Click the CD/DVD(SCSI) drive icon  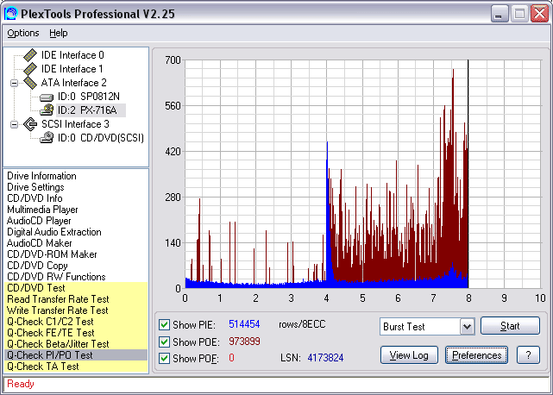point(47,137)
